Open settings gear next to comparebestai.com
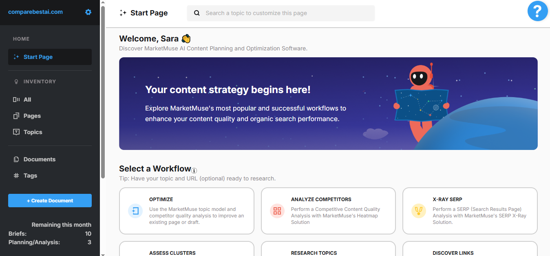This screenshot has height=256, width=550. pyautogui.click(x=88, y=12)
